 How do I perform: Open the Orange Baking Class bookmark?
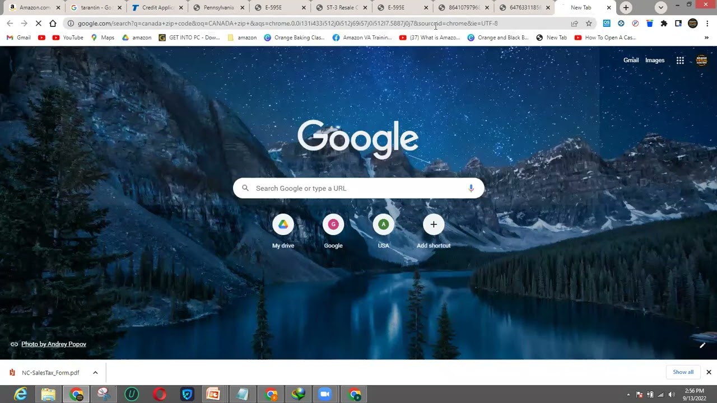point(294,38)
